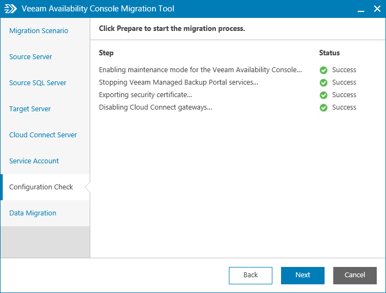386x293 pixels.
Task: Click success icon for disabling Cloud Connect gateways
Action: [323, 107]
